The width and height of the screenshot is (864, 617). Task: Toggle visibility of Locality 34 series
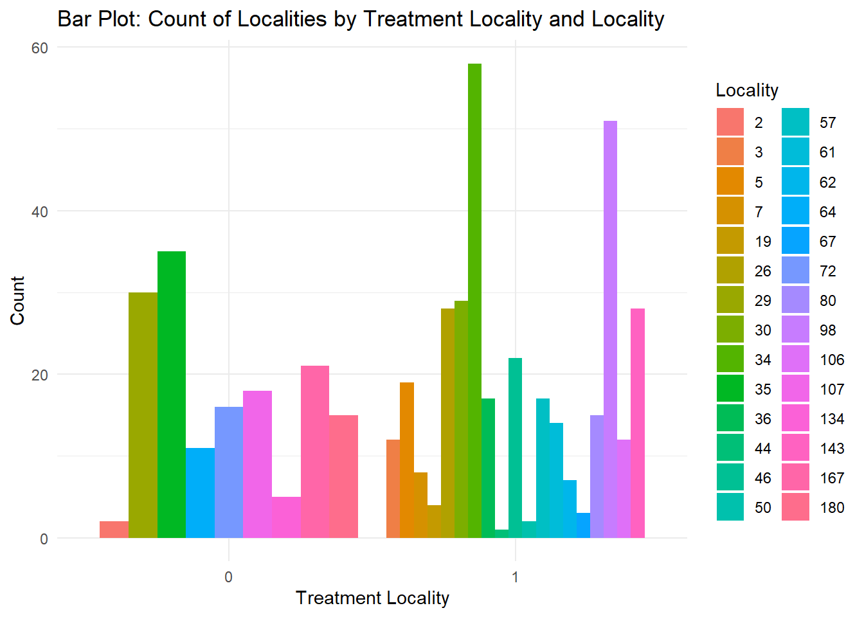[730, 360]
